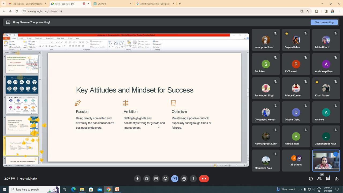
Task: Open options on Uday Sharma self tile
Action: (x=335, y=154)
